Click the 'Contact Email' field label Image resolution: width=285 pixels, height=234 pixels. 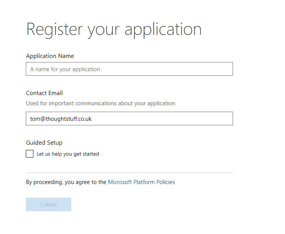click(x=44, y=93)
